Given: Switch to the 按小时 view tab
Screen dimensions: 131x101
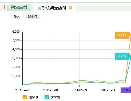Looking at the screenshot, I should tap(32, 16).
